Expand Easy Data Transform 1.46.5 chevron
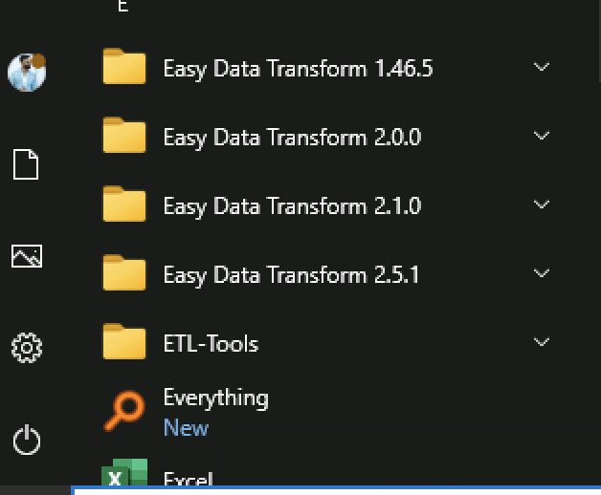 [542, 67]
